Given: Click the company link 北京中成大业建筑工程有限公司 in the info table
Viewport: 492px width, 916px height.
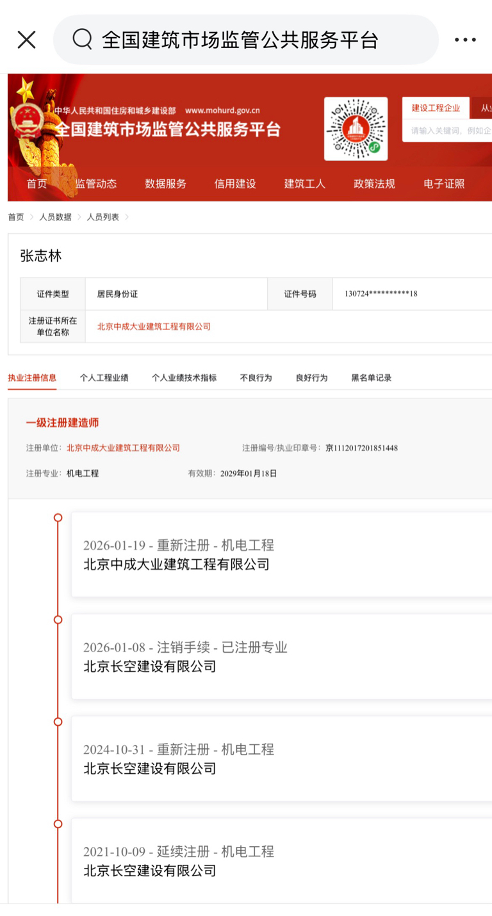Looking at the screenshot, I should click(154, 327).
